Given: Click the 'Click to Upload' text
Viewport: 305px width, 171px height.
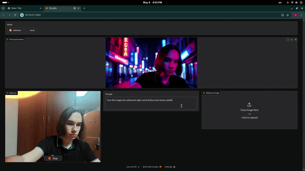Looking at the screenshot, I should point(250,117).
